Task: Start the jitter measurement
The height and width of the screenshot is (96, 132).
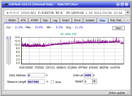Action: click(x=118, y=28)
